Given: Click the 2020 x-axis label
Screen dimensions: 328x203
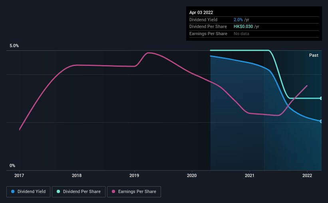Looking at the screenshot, I should (192, 175).
